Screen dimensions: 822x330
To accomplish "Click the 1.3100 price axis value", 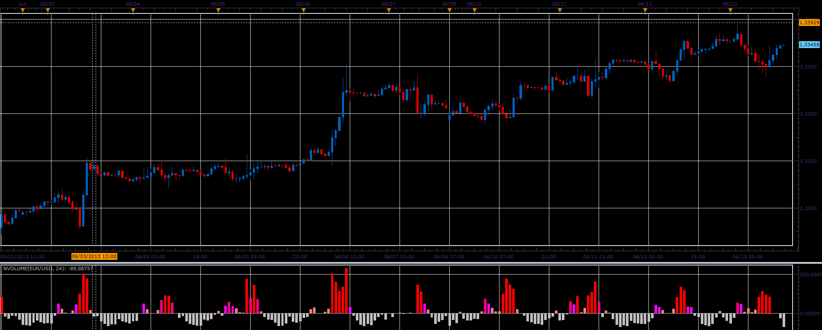I will coord(809,161).
